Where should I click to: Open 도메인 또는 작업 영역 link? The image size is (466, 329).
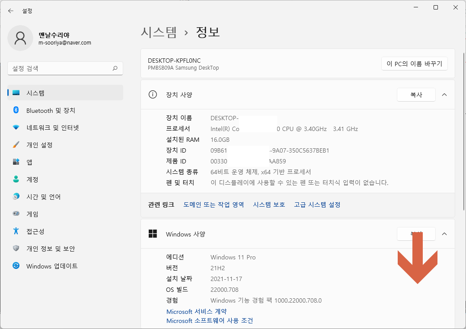click(x=214, y=204)
